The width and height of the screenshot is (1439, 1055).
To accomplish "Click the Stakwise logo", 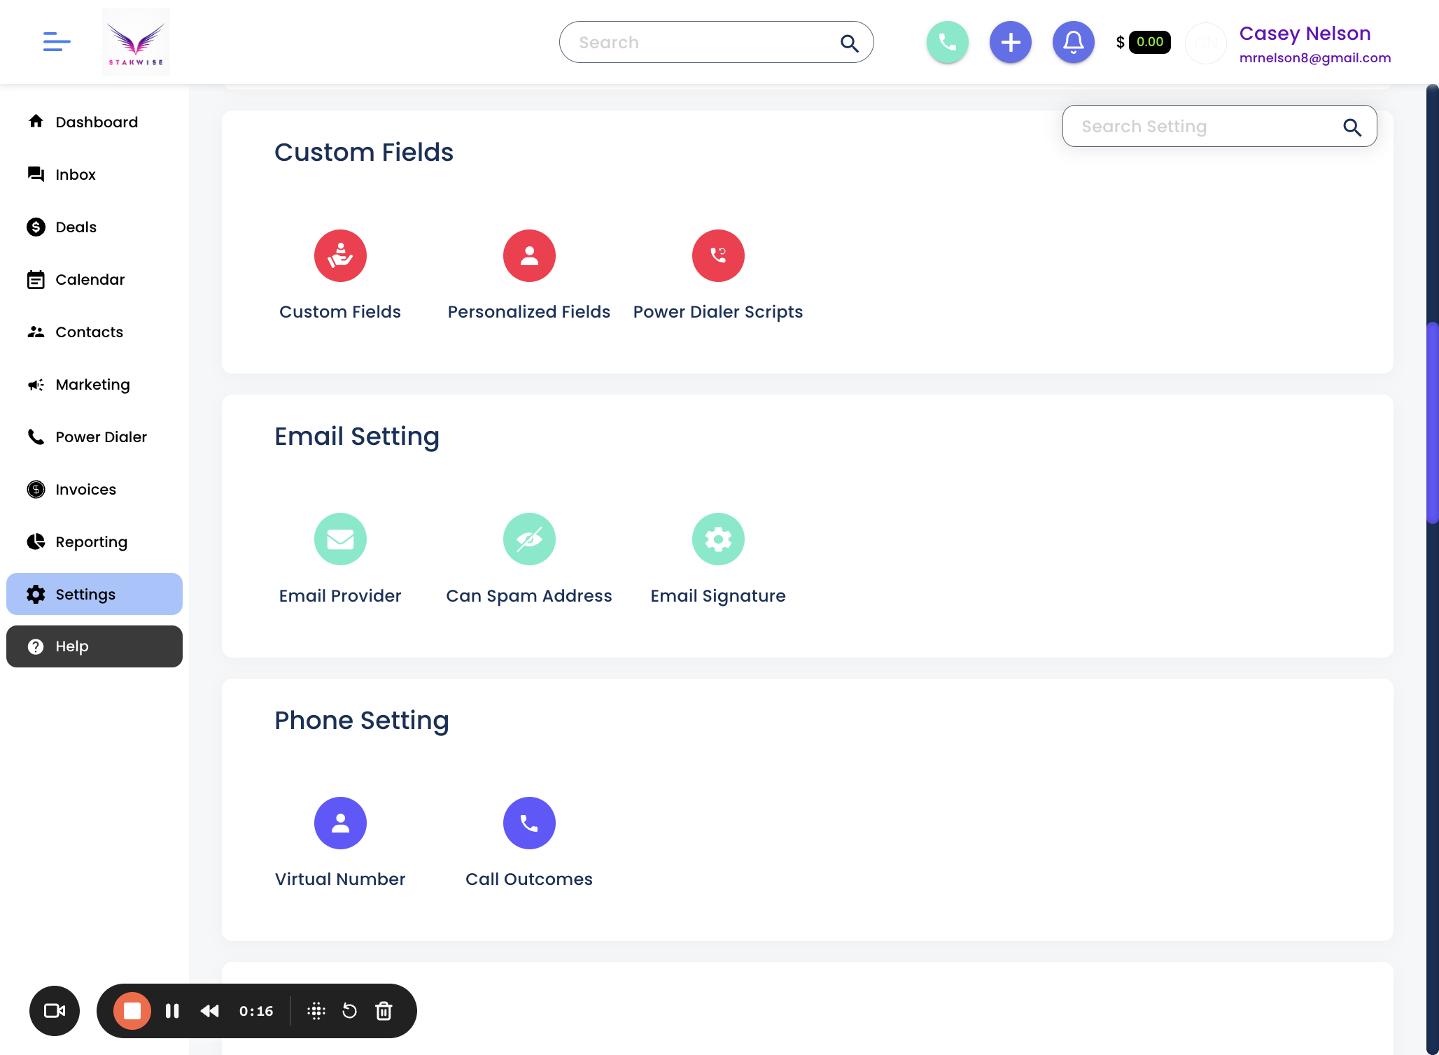I will 136,42.
